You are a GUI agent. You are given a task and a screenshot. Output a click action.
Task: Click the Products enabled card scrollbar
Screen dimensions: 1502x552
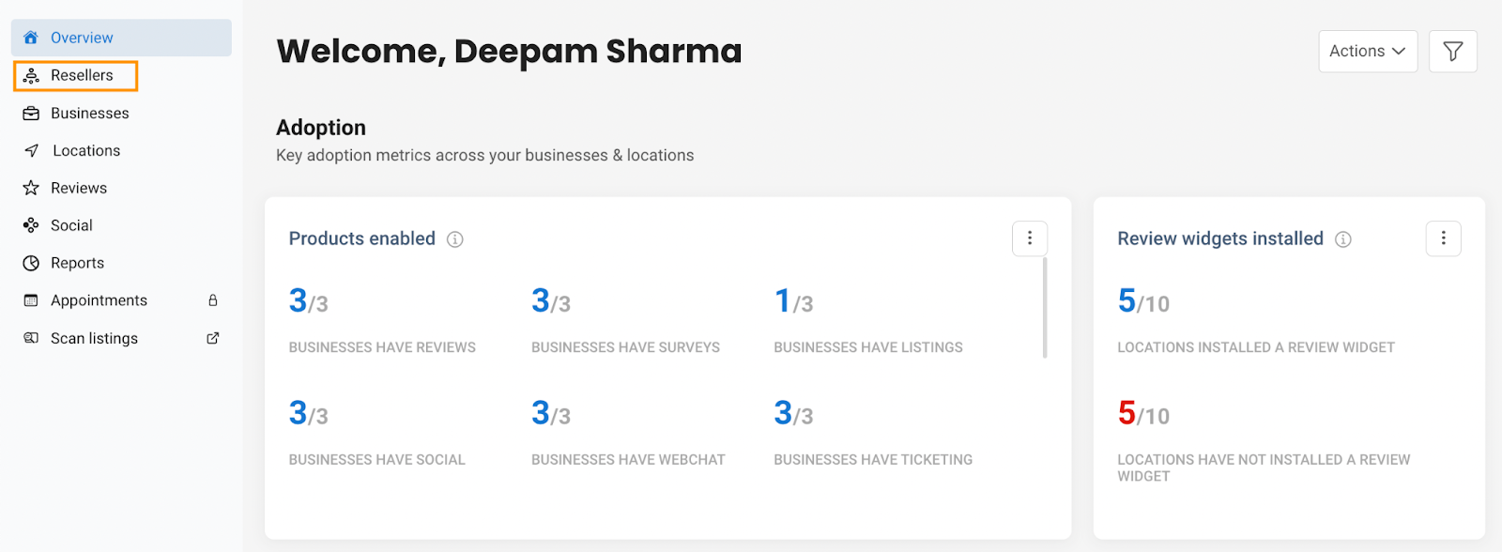[1045, 307]
